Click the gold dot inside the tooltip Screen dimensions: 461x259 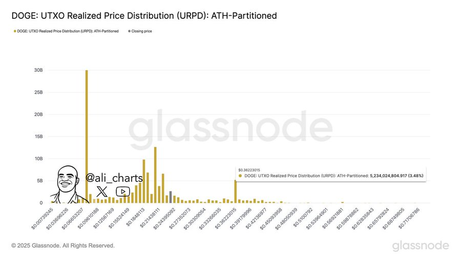(x=240, y=176)
